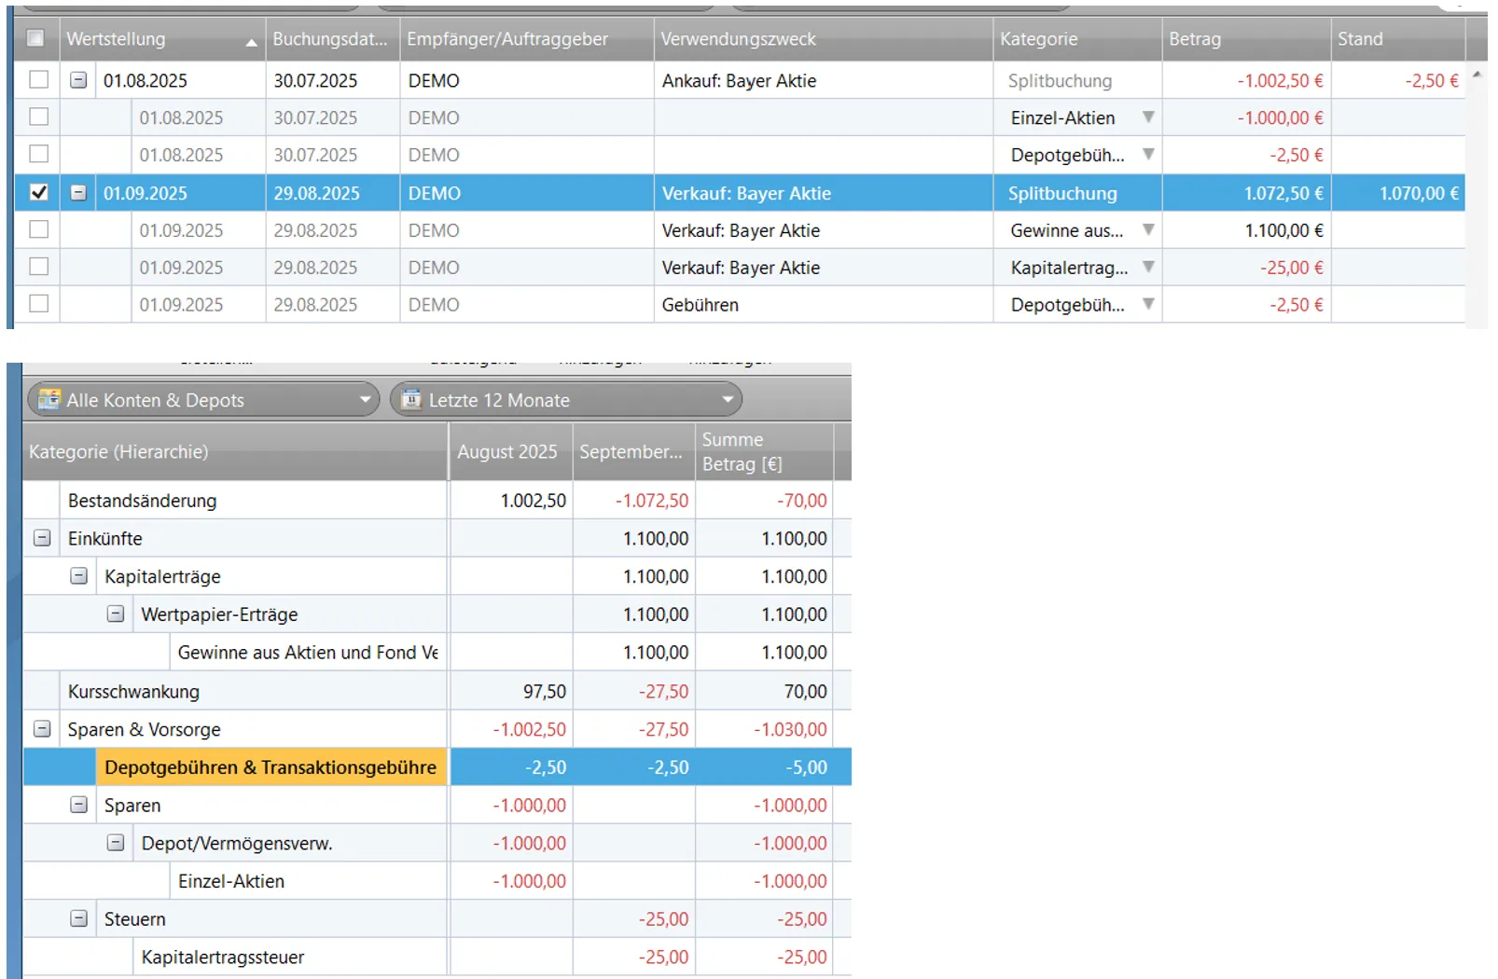Collapse the 01.08.2025 split booking row
The height and width of the screenshot is (979, 1498).
coord(79,80)
